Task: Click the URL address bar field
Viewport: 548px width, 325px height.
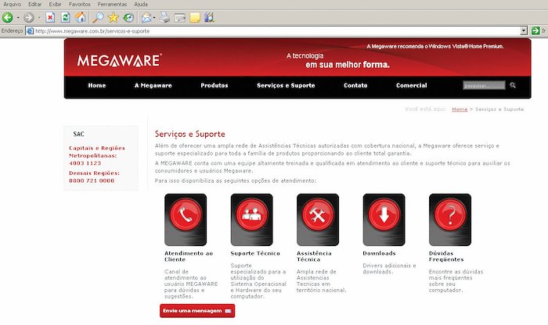Action: point(272,31)
